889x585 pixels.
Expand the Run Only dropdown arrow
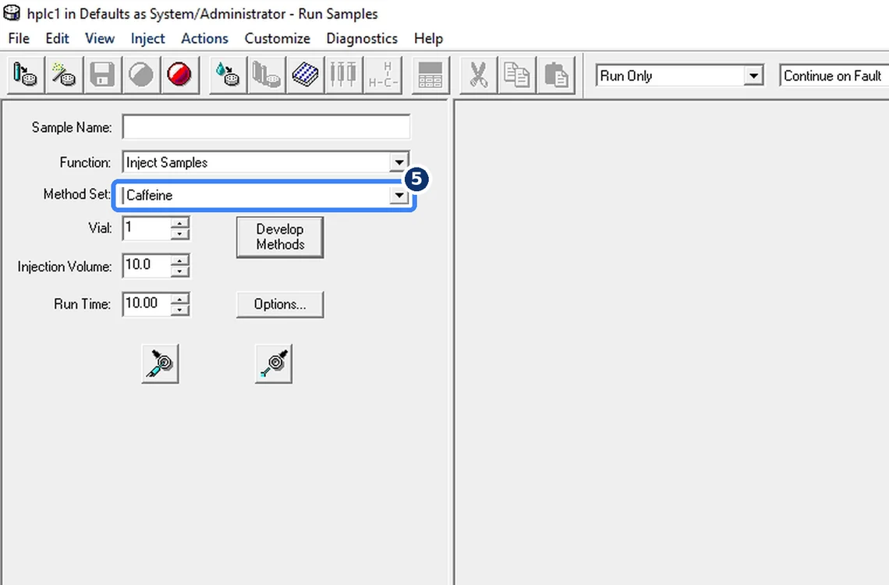point(753,76)
